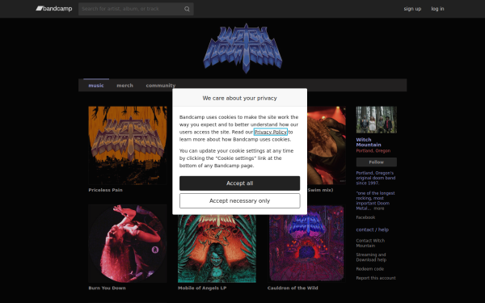Click the search magnifier icon
The width and height of the screenshot is (485, 303).
(187, 9)
